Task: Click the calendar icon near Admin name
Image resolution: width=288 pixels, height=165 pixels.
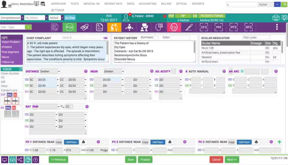Action: point(43,4)
